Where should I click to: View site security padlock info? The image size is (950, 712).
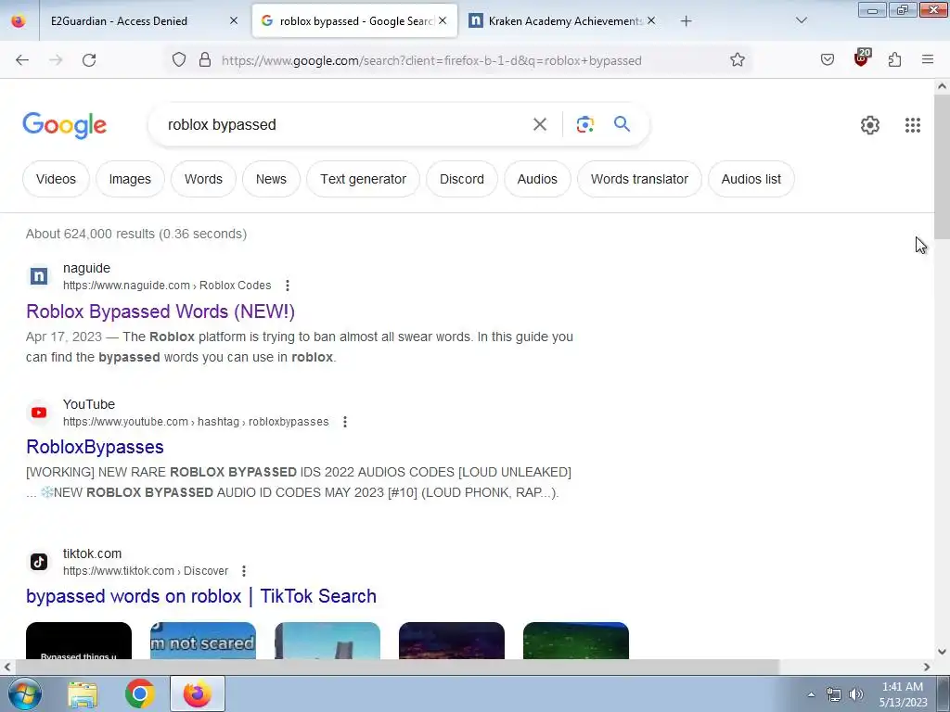pos(205,60)
